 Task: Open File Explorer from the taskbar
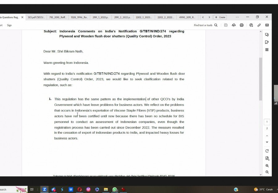[106, 190]
